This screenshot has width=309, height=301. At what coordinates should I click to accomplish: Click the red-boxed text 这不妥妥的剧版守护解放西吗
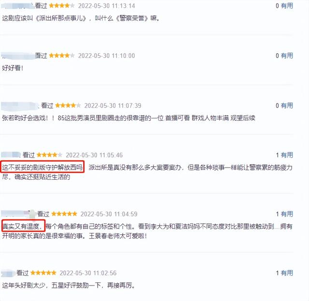42,167
